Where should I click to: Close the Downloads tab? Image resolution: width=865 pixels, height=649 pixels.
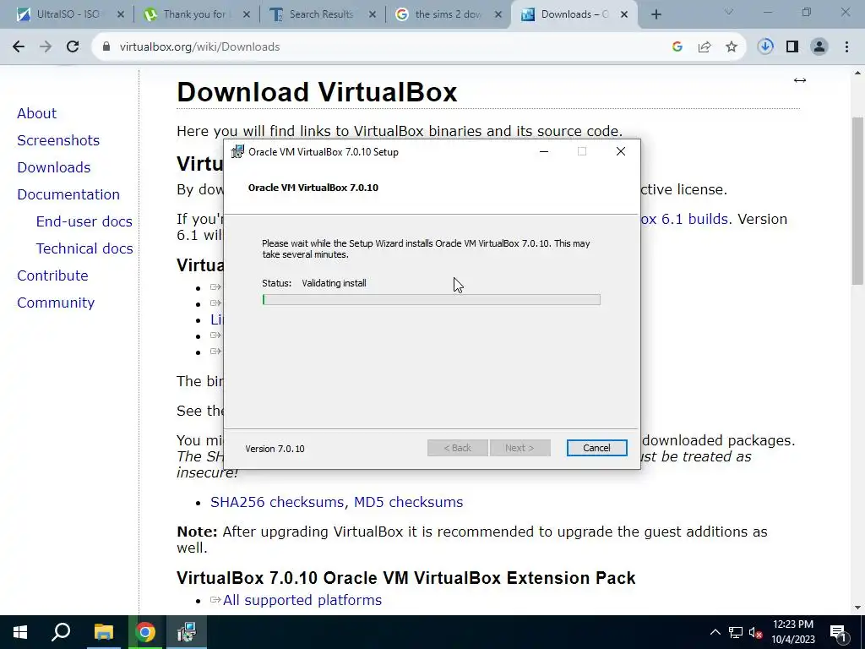[x=624, y=15]
